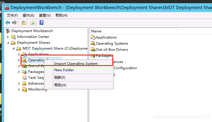This screenshot has width=212, height=122.
Task: Expand the Information Center node
Action: 8,37
